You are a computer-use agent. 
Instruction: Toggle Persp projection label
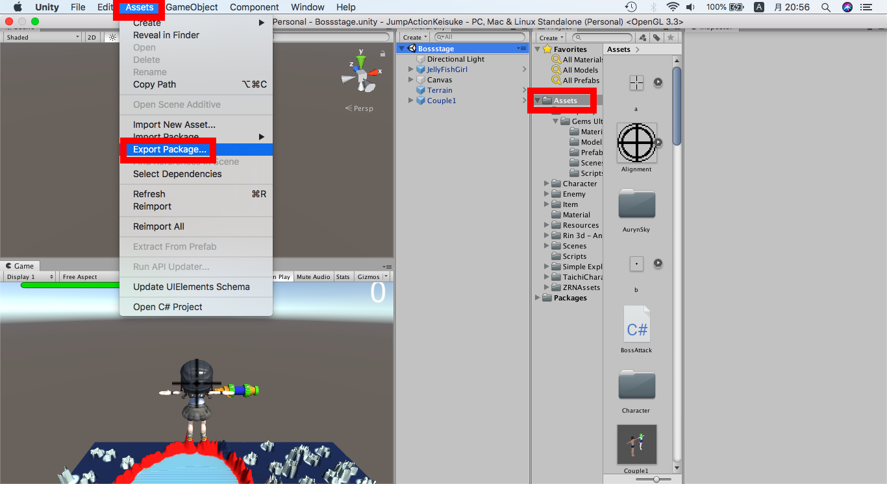tap(359, 108)
